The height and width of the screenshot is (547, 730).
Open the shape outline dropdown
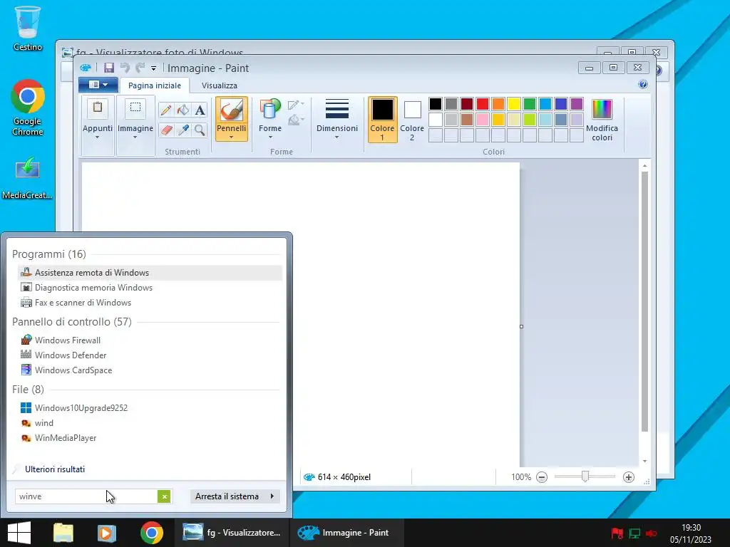(x=296, y=105)
